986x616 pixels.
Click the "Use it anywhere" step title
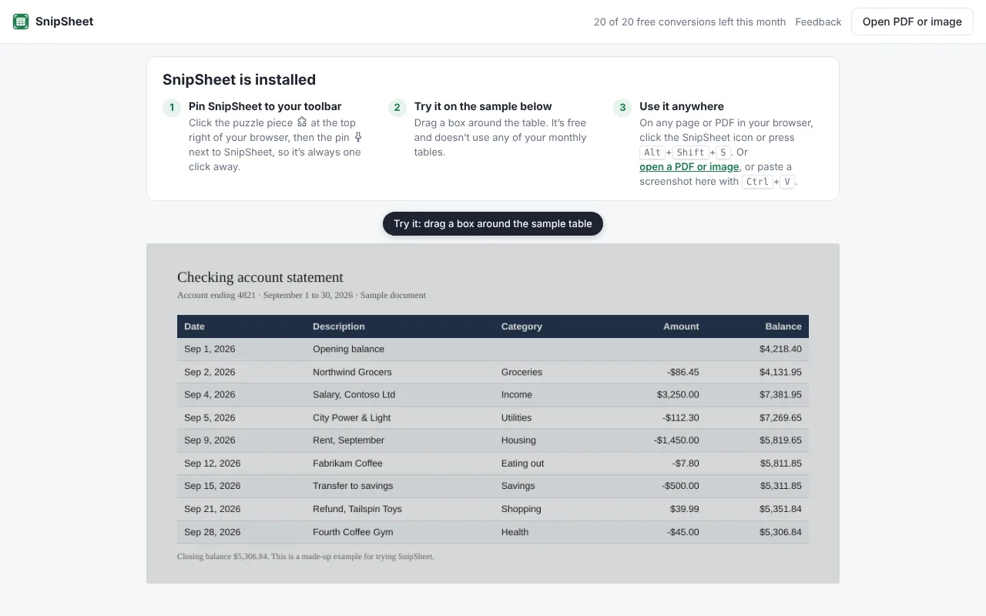point(682,106)
